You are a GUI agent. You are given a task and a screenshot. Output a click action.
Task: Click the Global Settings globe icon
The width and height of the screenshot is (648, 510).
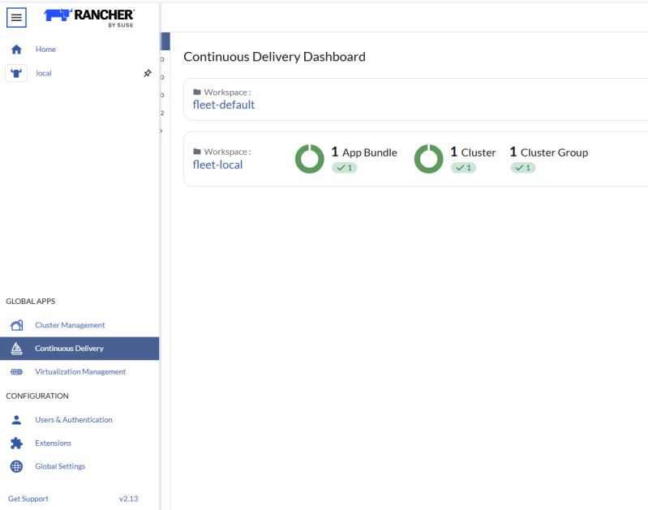point(16,466)
